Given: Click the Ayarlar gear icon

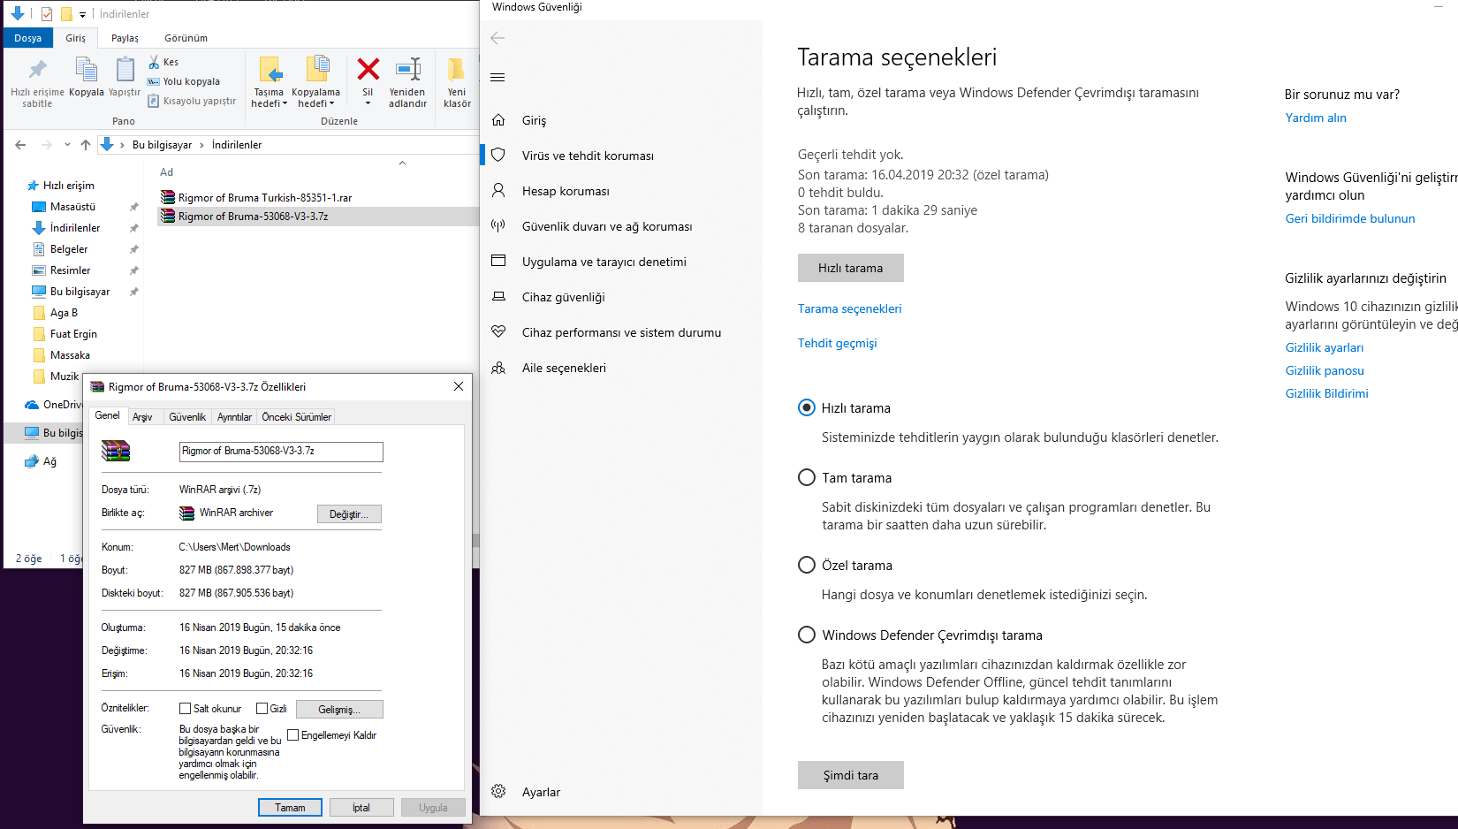Looking at the screenshot, I should point(498,792).
